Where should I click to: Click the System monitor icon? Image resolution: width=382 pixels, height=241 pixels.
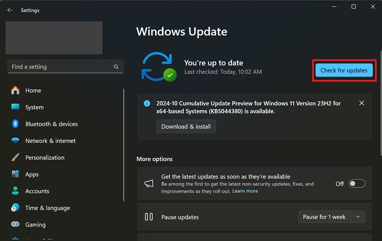pos(15,107)
